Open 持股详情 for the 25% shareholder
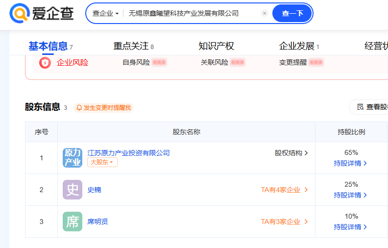This screenshot has height=248, width=388. tap(350, 195)
